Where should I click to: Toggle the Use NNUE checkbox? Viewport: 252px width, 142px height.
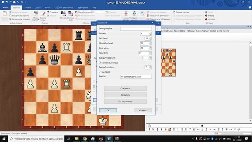click(100, 72)
